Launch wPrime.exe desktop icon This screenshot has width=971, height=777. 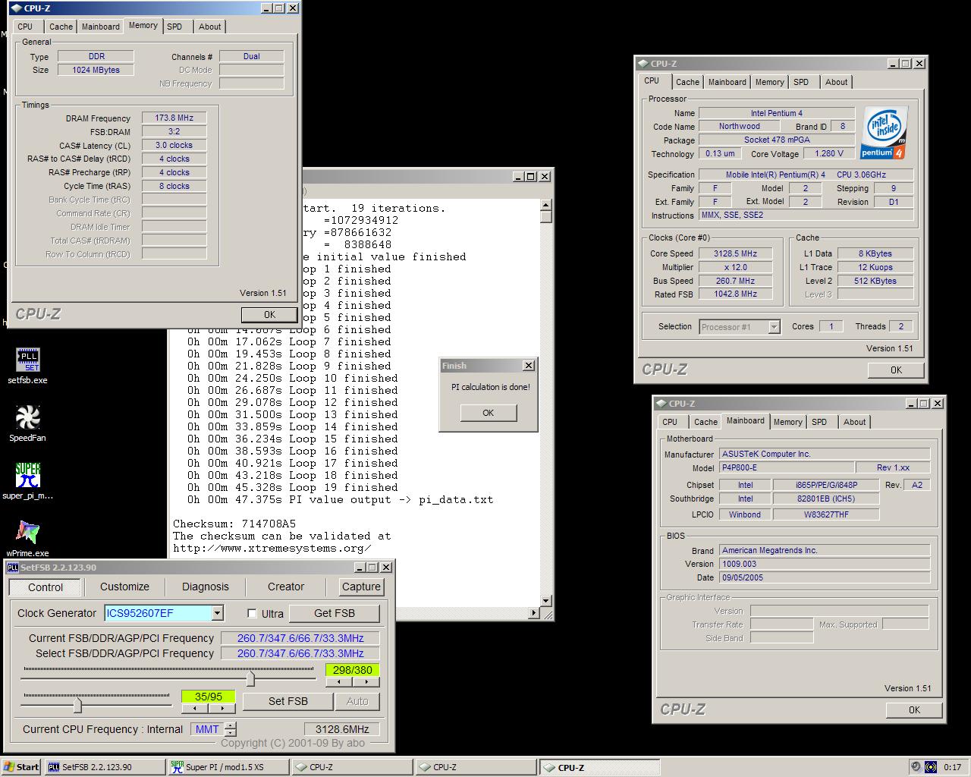(x=28, y=539)
